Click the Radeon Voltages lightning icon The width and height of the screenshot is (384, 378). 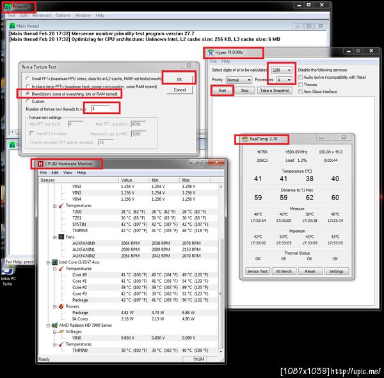click(61, 331)
